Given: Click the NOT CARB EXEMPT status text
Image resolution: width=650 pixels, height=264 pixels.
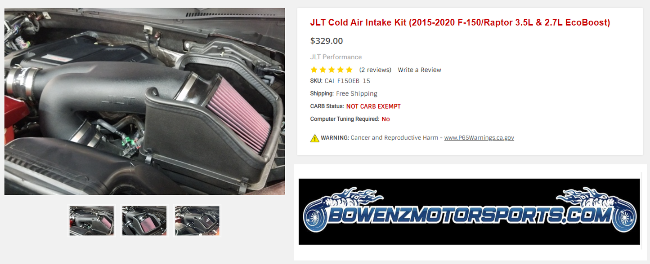Looking at the screenshot, I should pos(373,106).
